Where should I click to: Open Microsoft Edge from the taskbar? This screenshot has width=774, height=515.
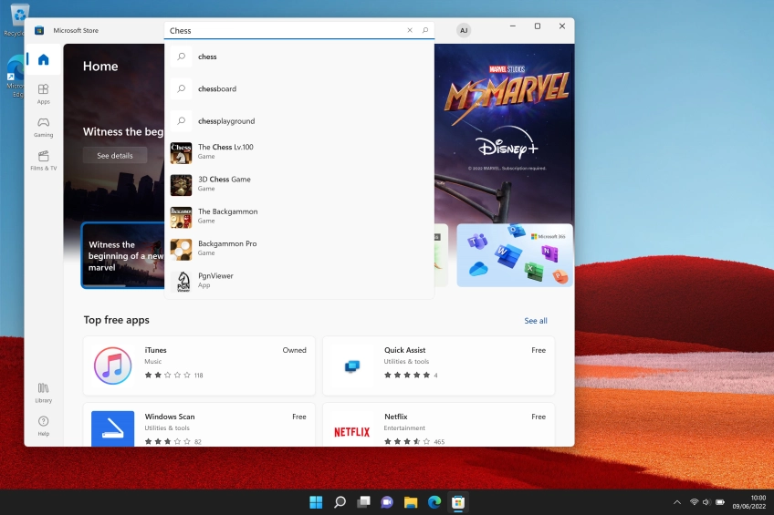(x=434, y=502)
